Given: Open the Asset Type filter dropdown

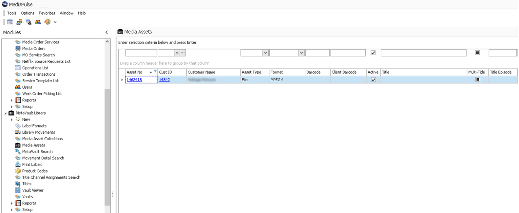Looking at the screenshot, I should pos(265,53).
